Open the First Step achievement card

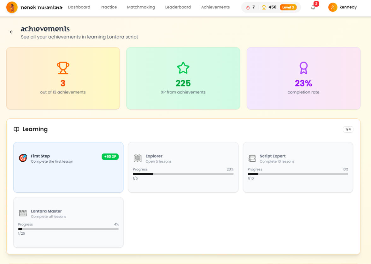68,167
